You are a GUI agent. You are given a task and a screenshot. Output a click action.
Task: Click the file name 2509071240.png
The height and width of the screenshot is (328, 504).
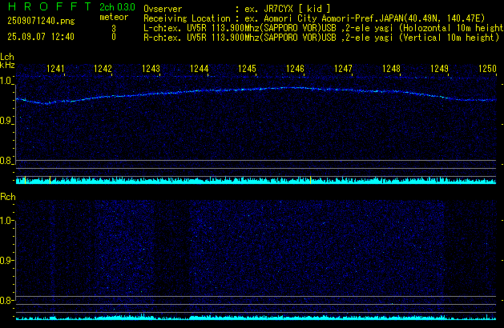41,21
